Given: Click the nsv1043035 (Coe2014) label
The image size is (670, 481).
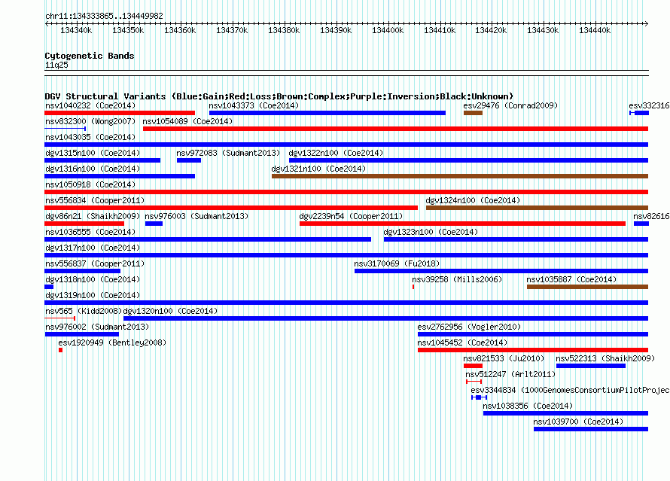Looking at the screenshot, I should point(90,137).
